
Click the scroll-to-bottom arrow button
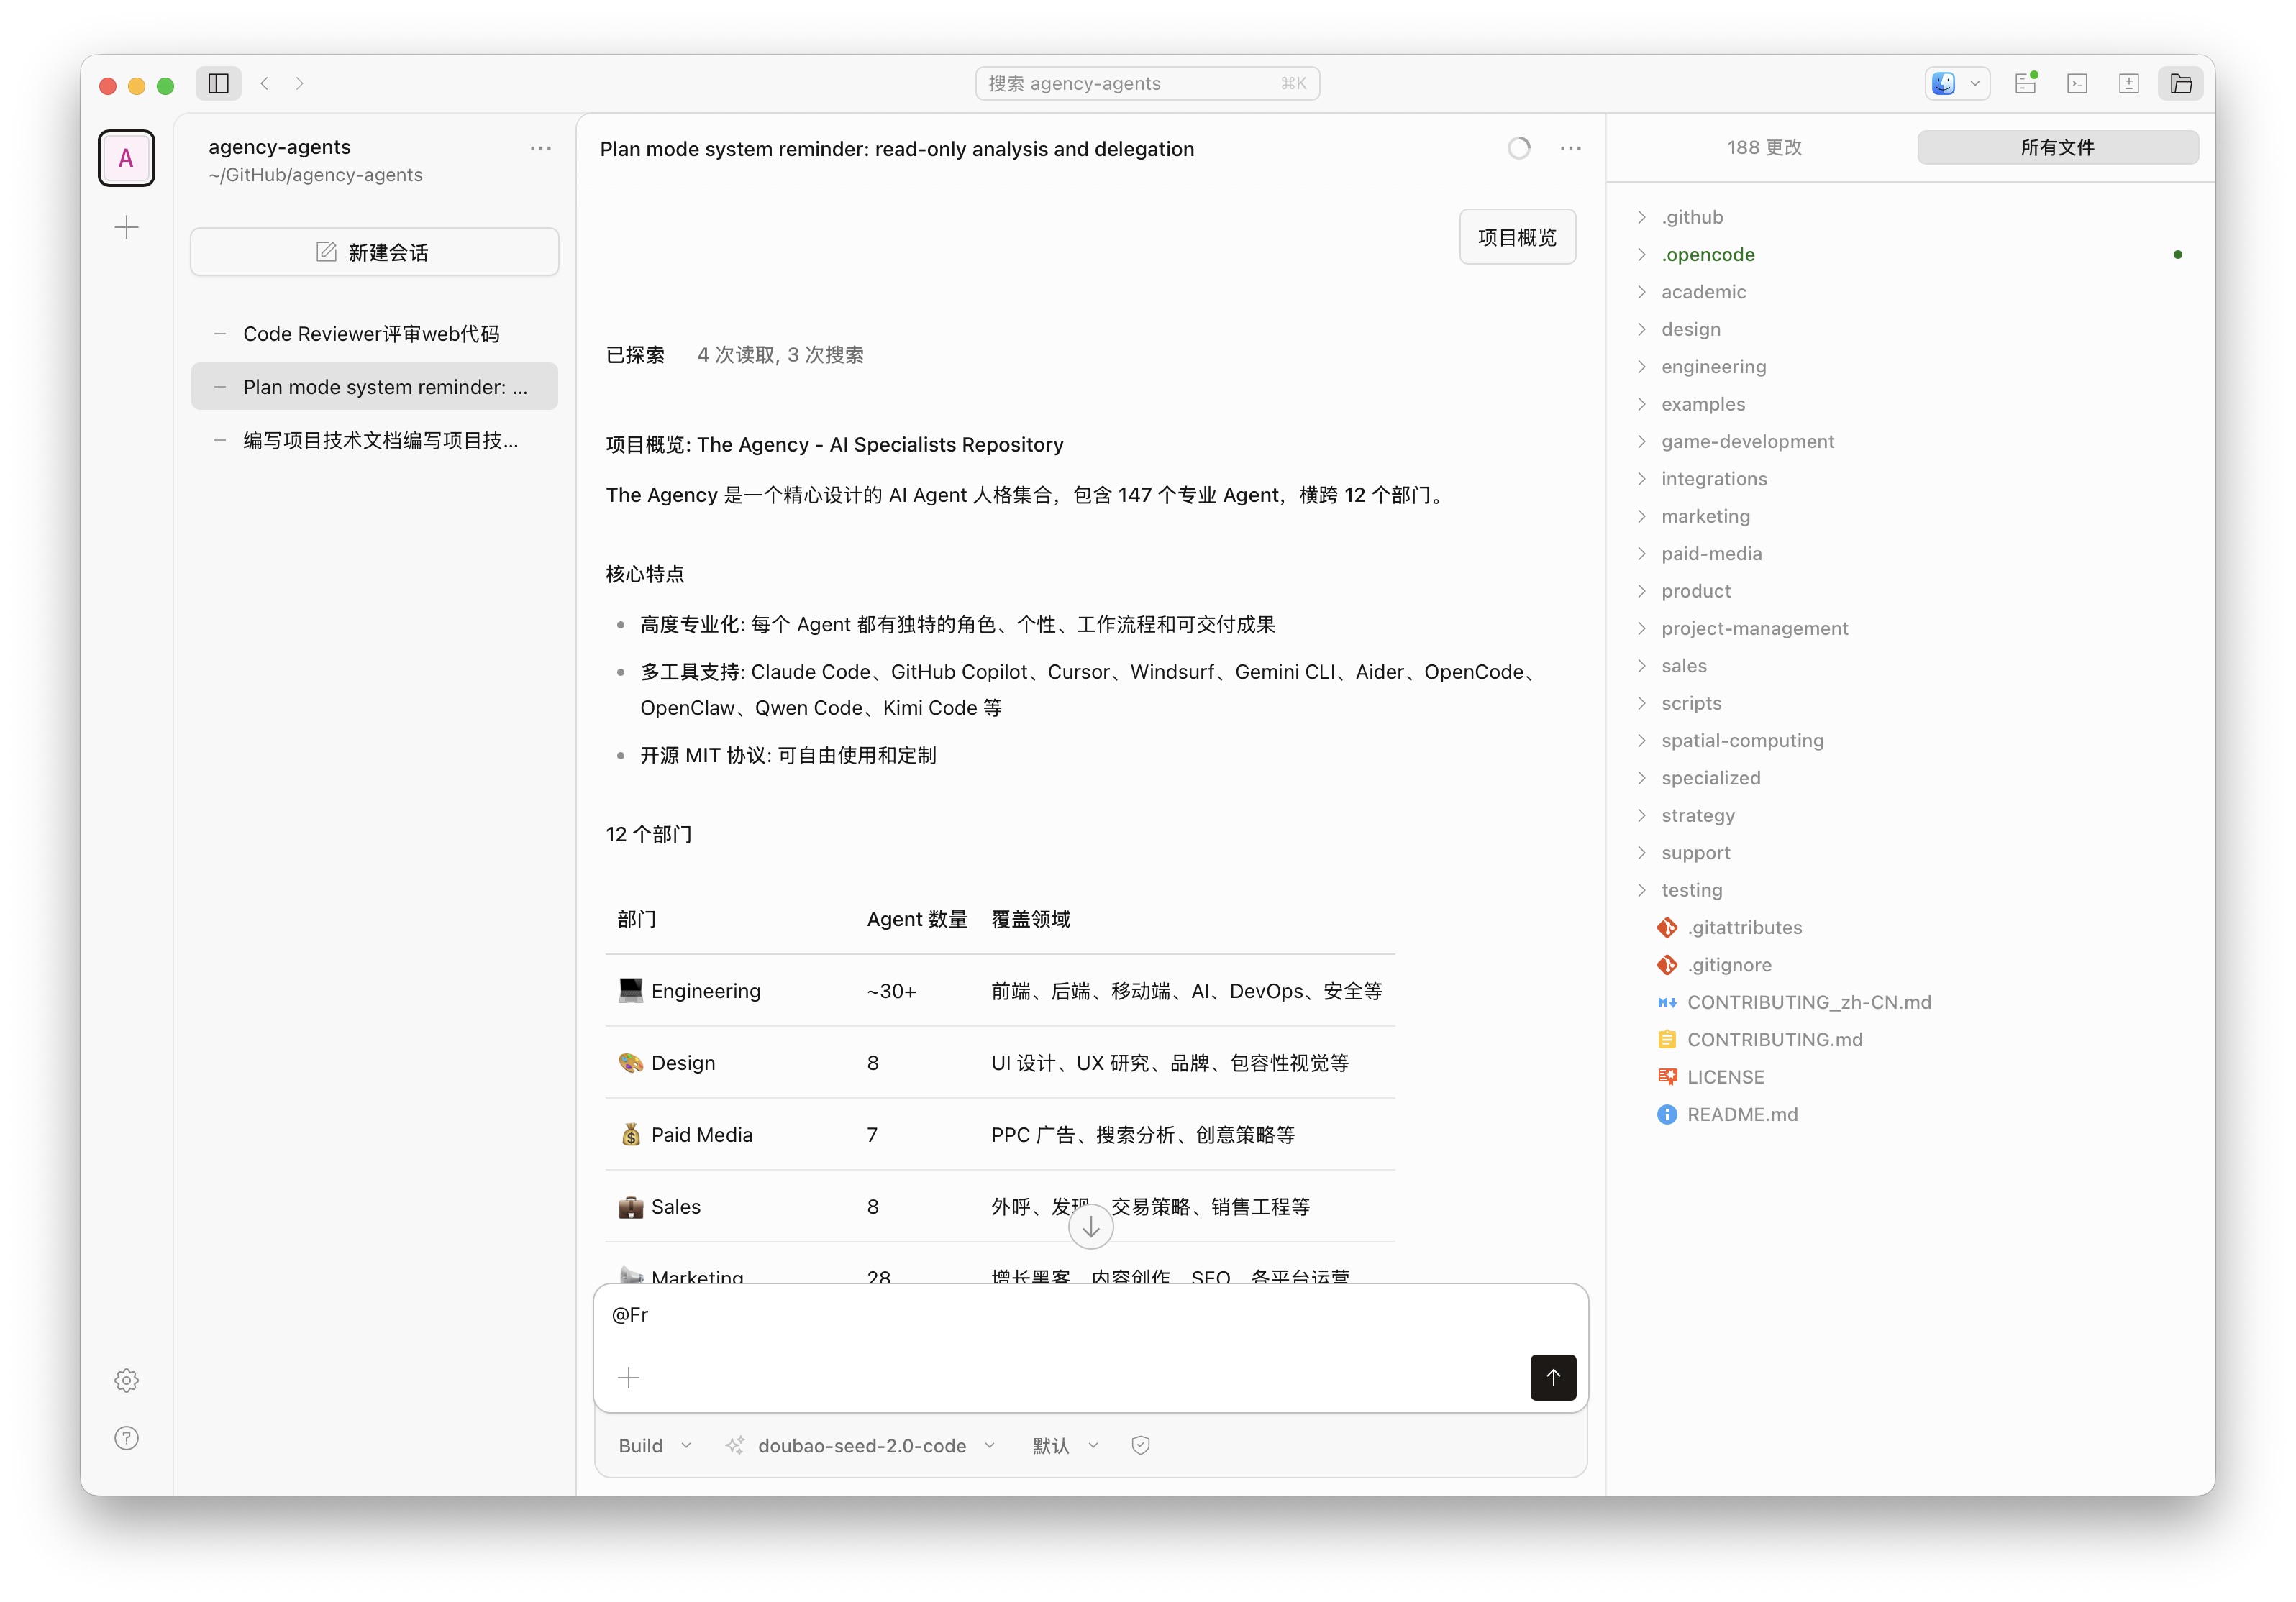1090,1226
